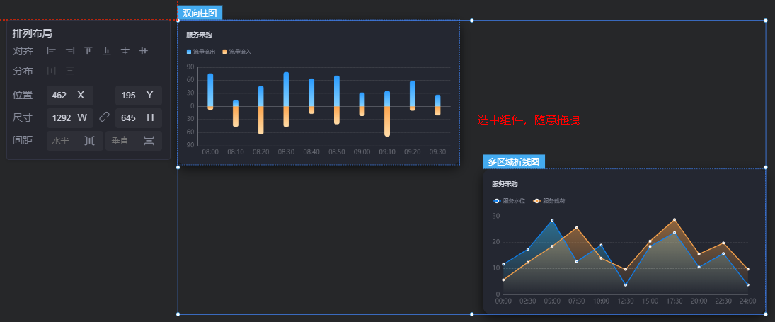This screenshot has width=775, height=322.
Task: Focus the X position field showing 462
Action: click(69, 96)
